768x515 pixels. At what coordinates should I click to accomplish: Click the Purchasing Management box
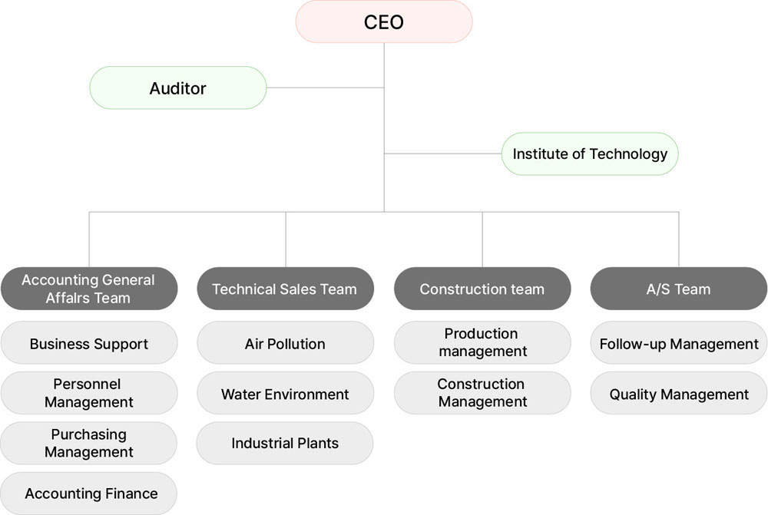89,444
